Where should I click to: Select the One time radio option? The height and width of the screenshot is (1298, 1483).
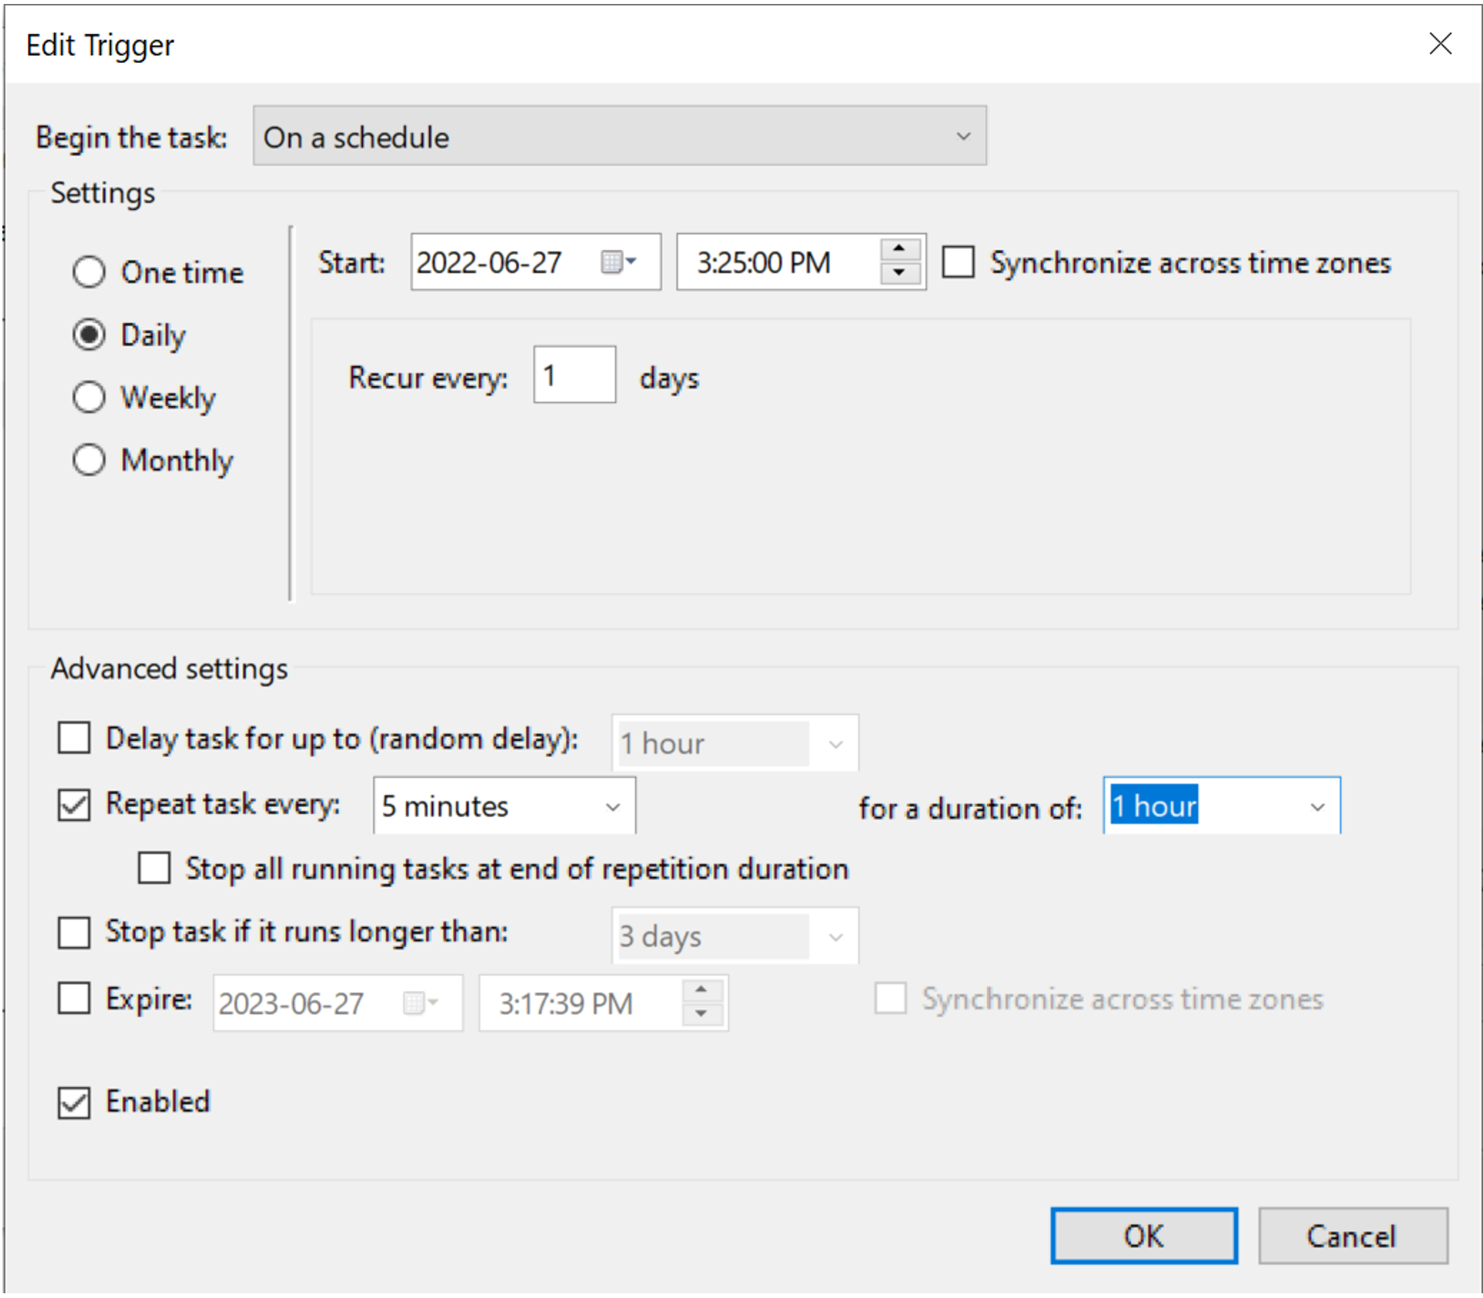click(x=89, y=272)
